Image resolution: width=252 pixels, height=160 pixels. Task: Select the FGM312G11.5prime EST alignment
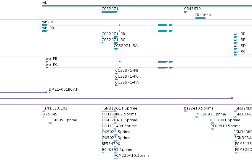[x=109, y=111]
